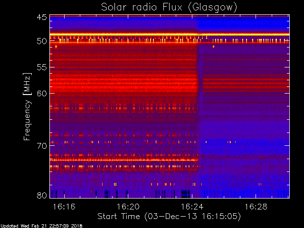Click the 16:16 time axis label
Image resolution: width=304 pixels, height=228 pixels.
tap(64, 207)
